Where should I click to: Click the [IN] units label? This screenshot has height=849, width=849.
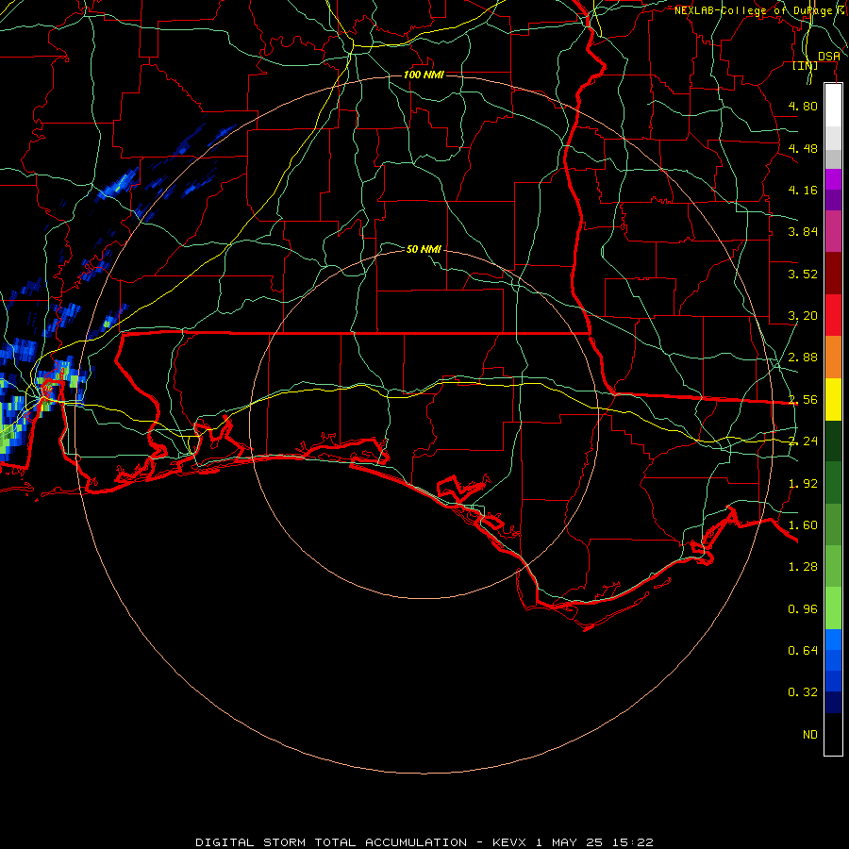click(x=806, y=65)
